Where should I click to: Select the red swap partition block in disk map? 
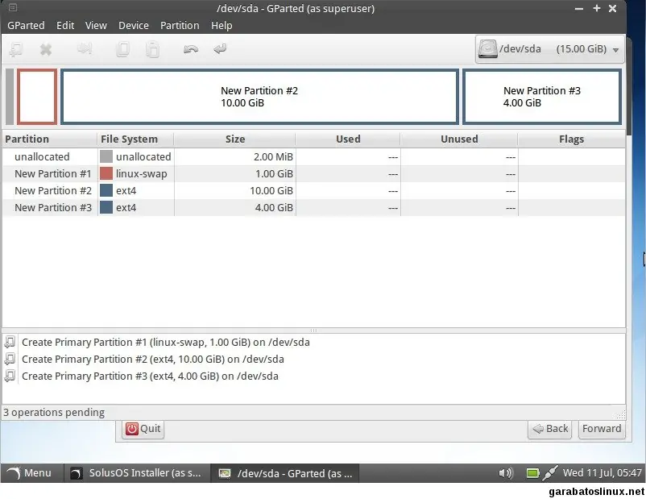click(37, 97)
